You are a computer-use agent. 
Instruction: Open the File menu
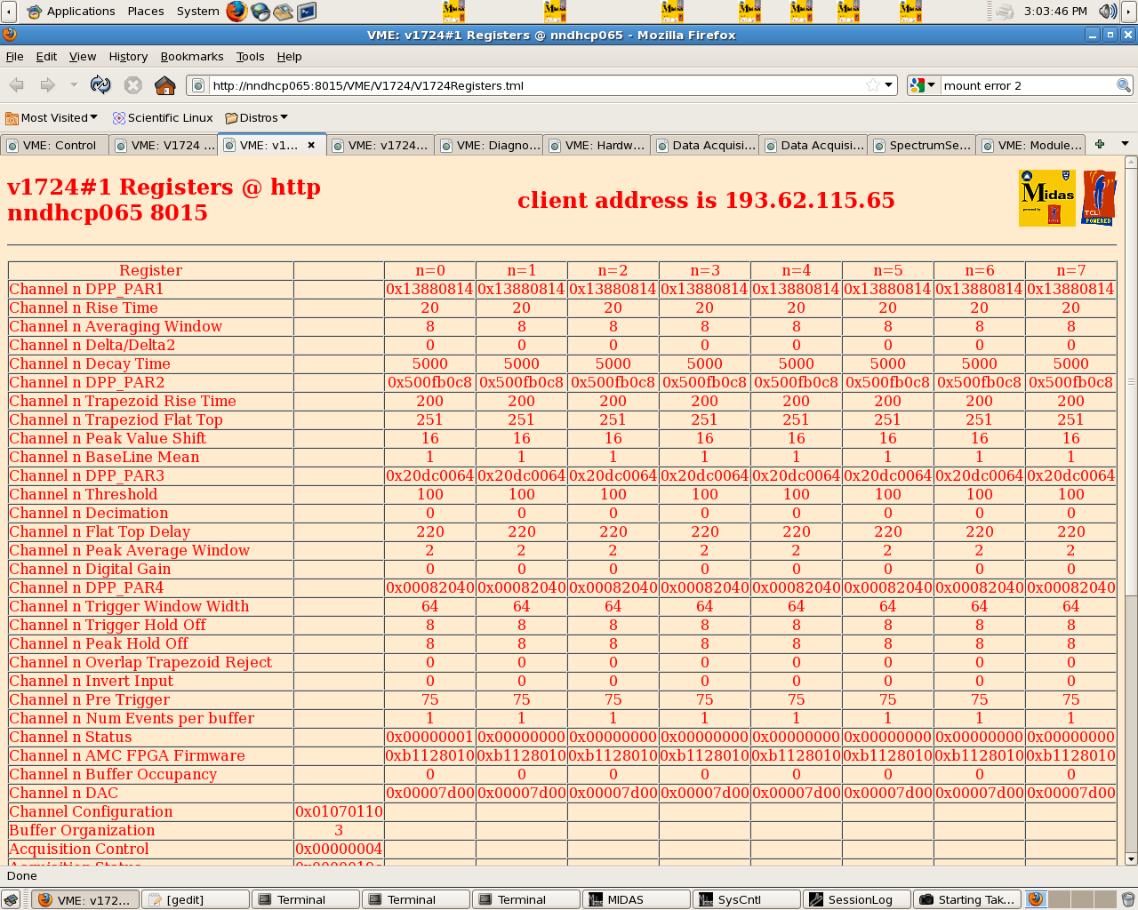coord(15,56)
